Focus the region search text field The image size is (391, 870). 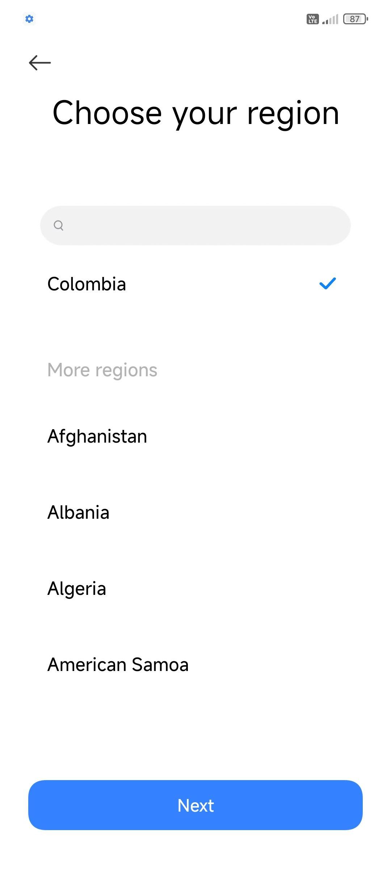click(x=203, y=225)
